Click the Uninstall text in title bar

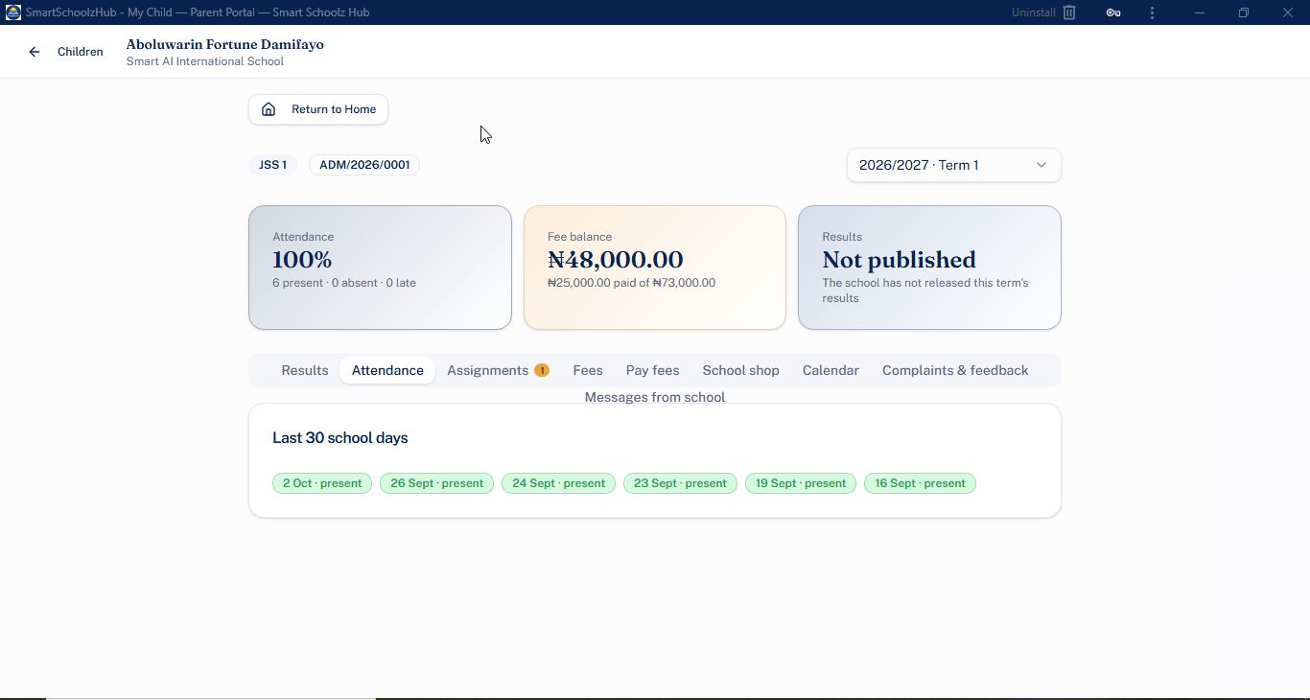1034,12
